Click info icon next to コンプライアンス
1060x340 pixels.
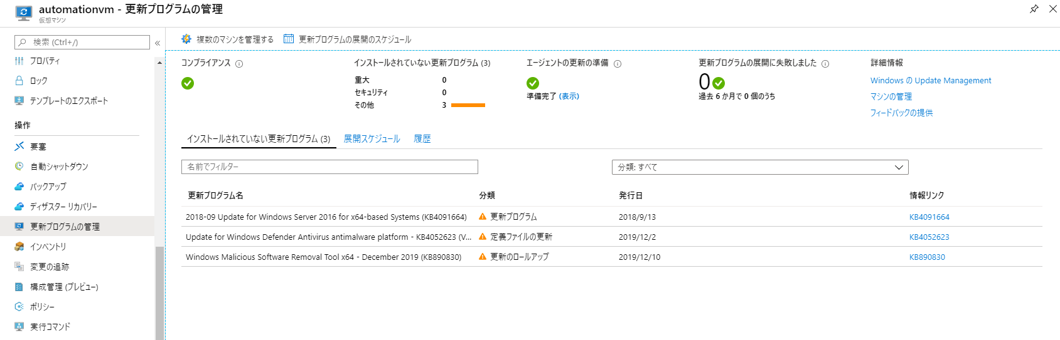coord(239,64)
